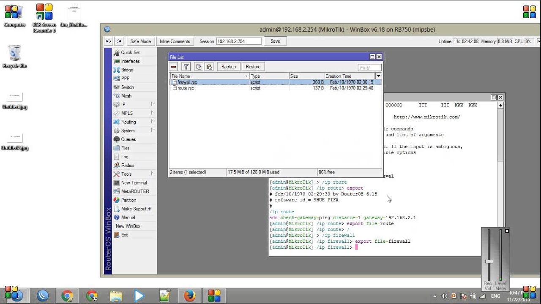Open the Queues section

128,139
